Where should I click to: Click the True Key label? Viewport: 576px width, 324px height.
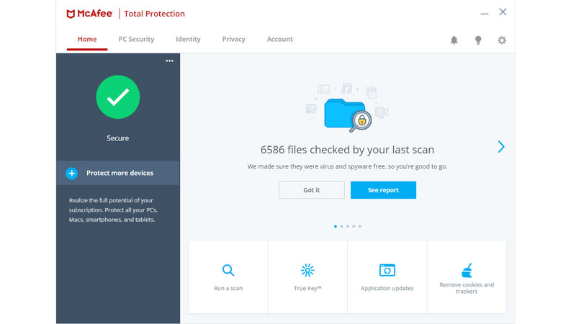pyautogui.click(x=307, y=289)
